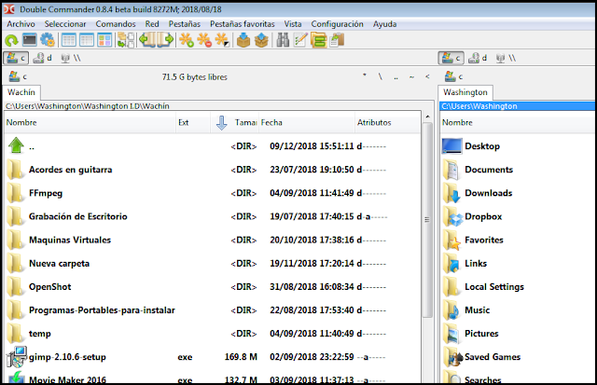Click the scrollbar up arrow in left panel
Screen dimensions: 597x385
click(427, 117)
